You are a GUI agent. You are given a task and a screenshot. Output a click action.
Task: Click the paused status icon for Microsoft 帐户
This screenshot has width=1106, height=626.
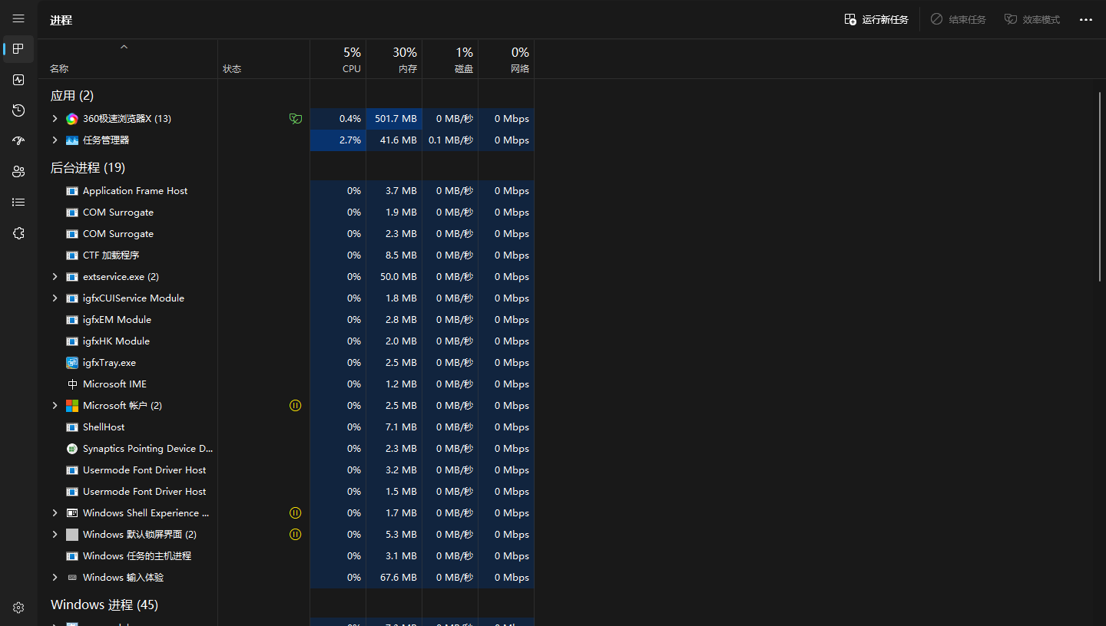(295, 406)
